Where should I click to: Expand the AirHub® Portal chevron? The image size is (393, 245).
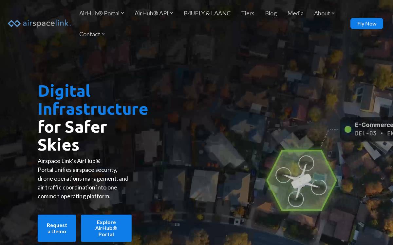click(x=122, y=13)
